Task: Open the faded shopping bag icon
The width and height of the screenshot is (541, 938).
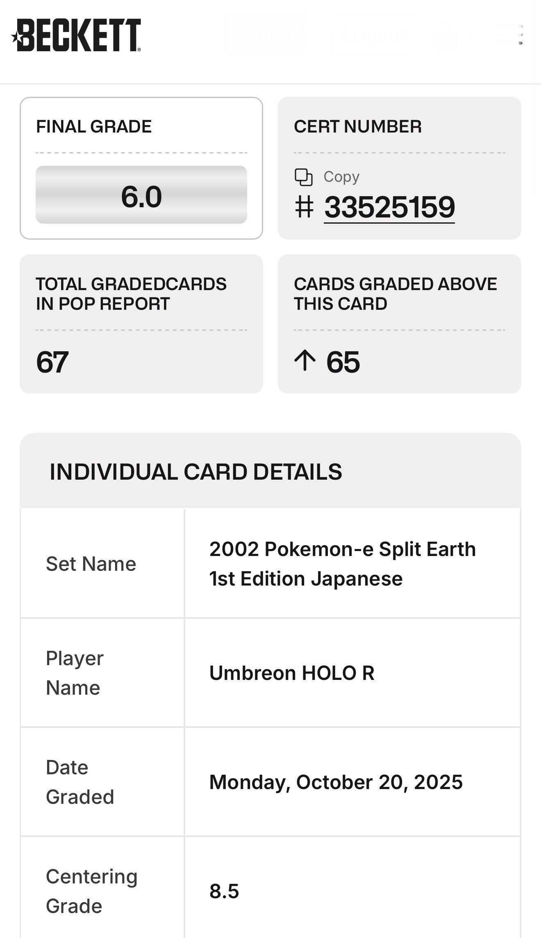Action: tap(446, 35)
